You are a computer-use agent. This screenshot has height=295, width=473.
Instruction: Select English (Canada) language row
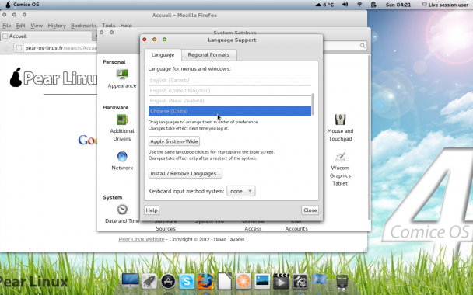point(229,80)
